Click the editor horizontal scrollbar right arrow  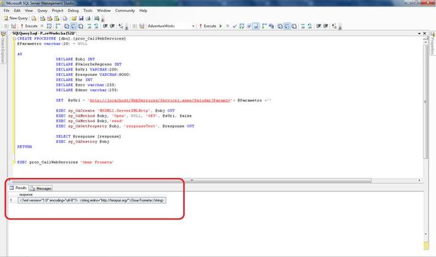click(420, 181)
